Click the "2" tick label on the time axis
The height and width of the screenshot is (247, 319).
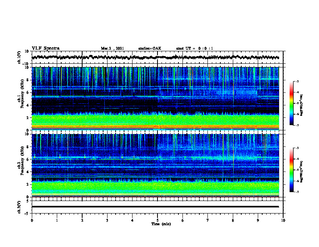point(82,220)
